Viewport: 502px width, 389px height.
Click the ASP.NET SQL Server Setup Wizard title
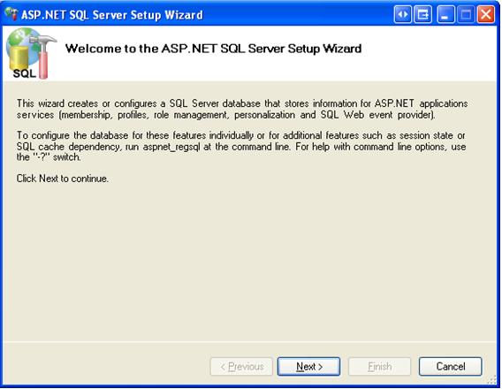click(112, 15)
